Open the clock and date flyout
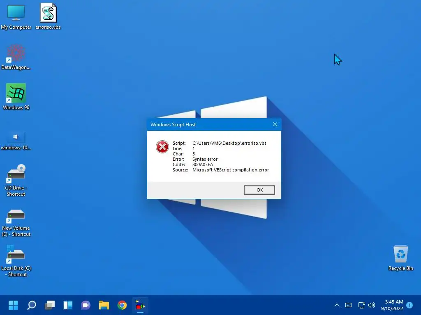 tap(392, 305)
